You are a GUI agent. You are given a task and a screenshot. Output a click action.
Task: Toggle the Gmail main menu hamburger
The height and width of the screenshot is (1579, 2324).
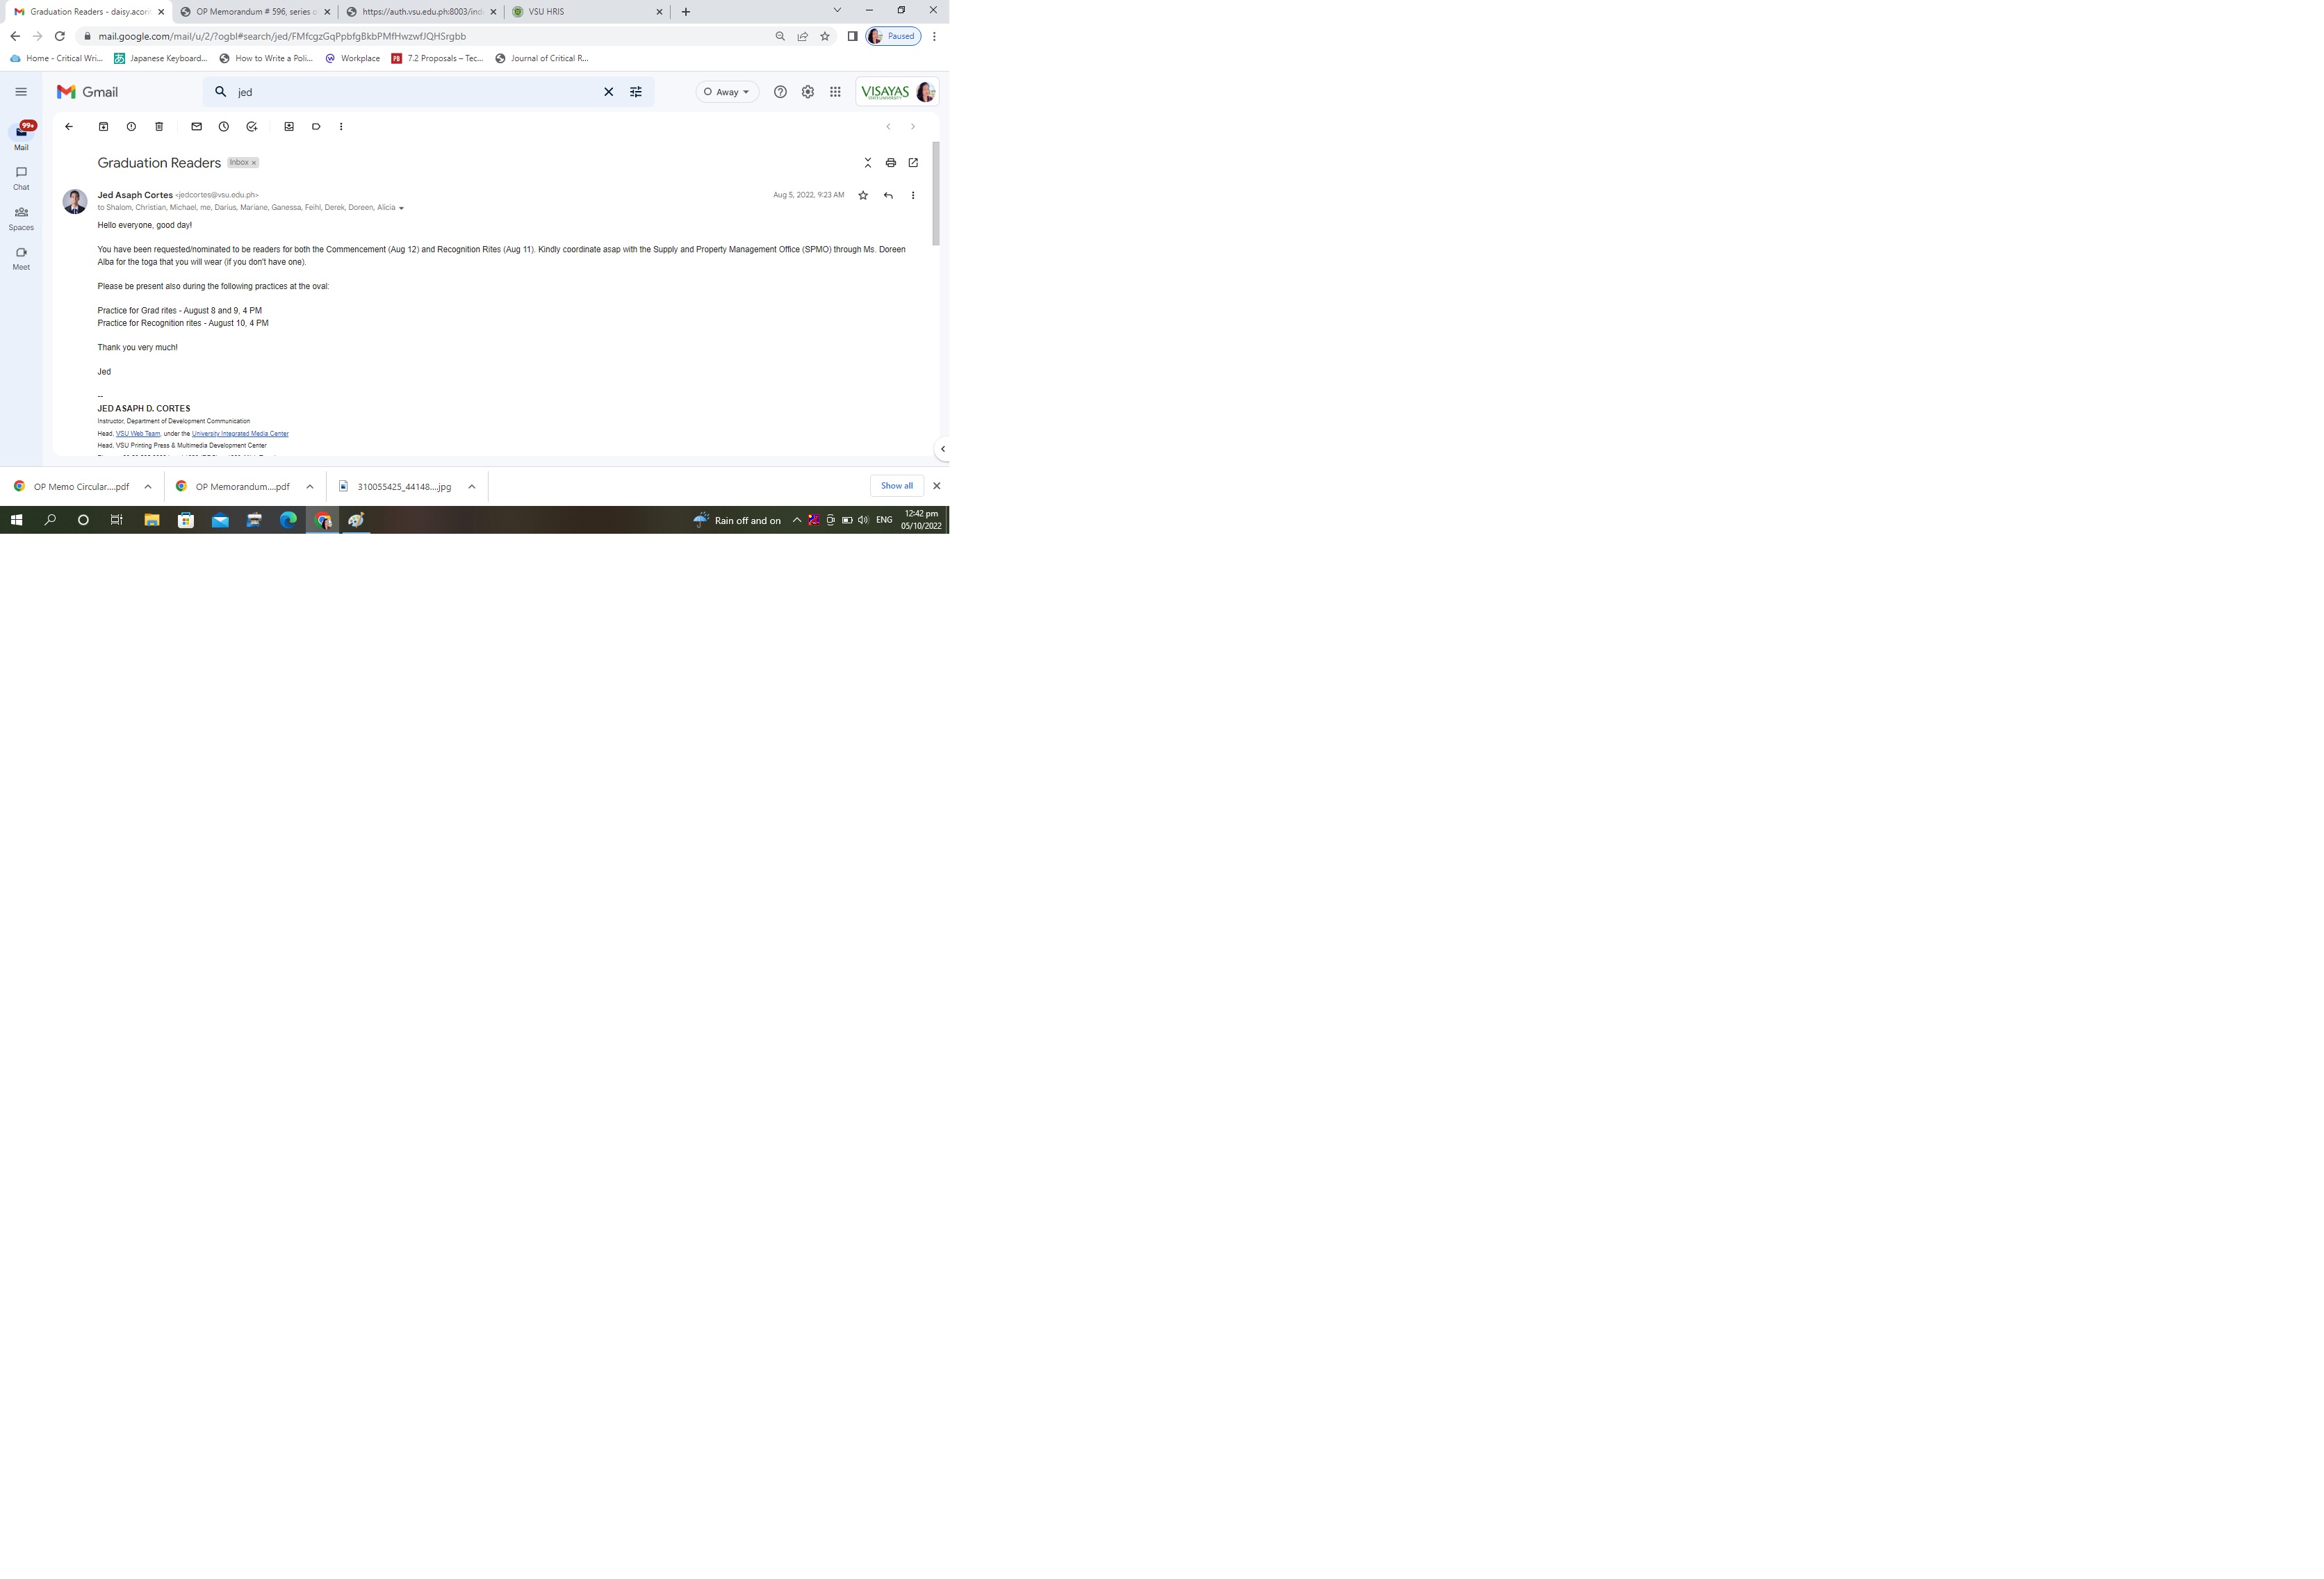pyautogui.click(x=21, y=92)
